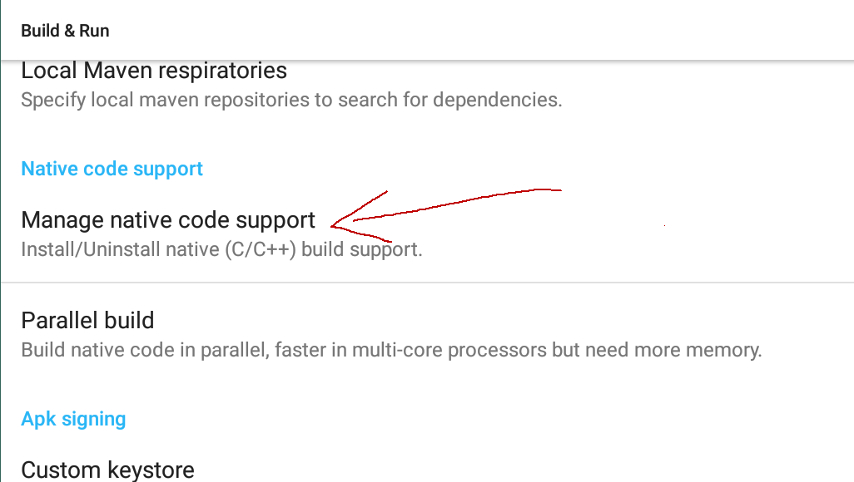Click the word 'keystore' at the bottom
This screenshot has width=854, height=482.
[151, 470]
